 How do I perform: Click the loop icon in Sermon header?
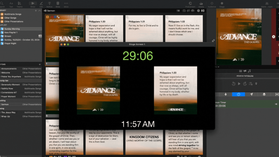(188, 11)
